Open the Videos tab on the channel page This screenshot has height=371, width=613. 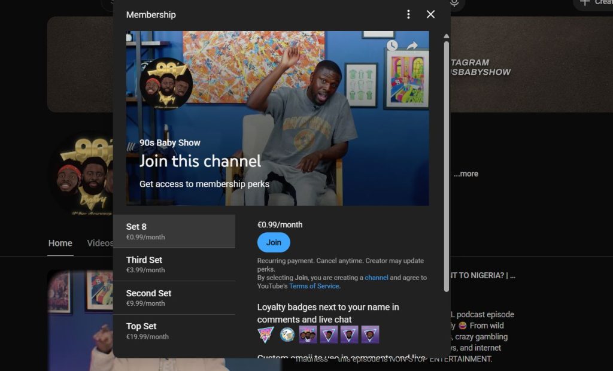(x=100, y=243)
